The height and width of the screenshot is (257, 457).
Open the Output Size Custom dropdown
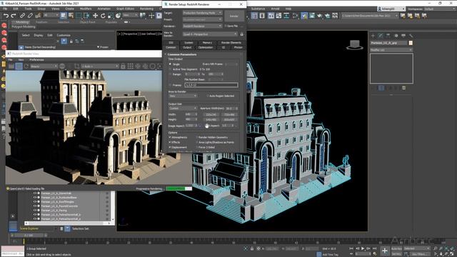pos(183,109)
